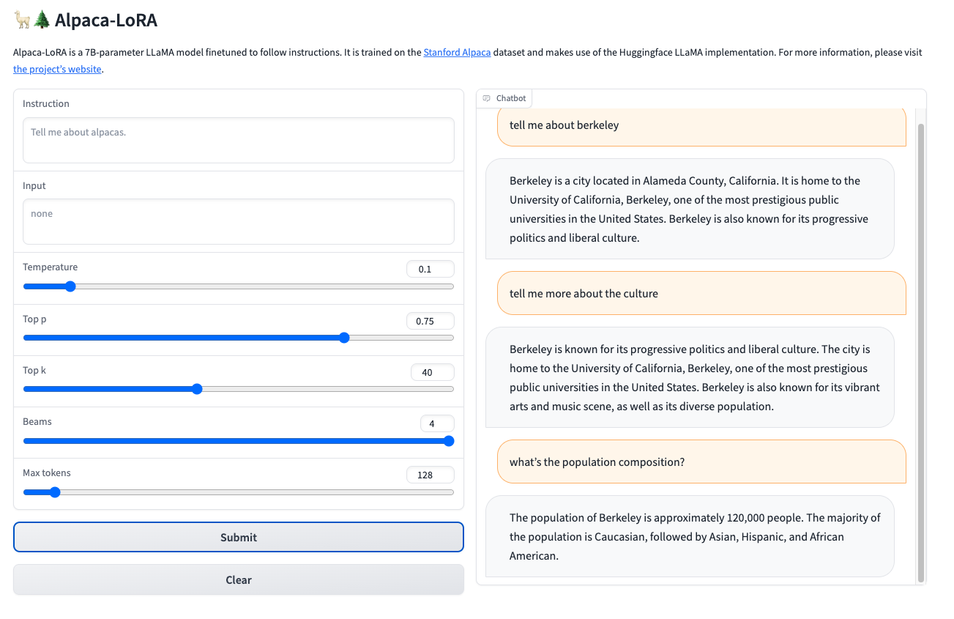The width and height of the screenshot is (954, 619).
Task: Click the Max tokens value field showing 128
Action: click(x=431, y=475)
